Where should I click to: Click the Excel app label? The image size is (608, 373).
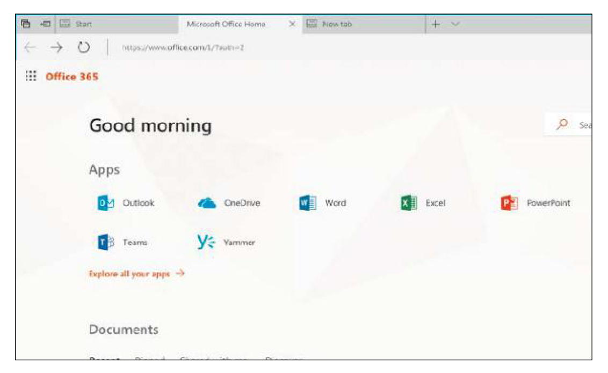pos(436,203)
